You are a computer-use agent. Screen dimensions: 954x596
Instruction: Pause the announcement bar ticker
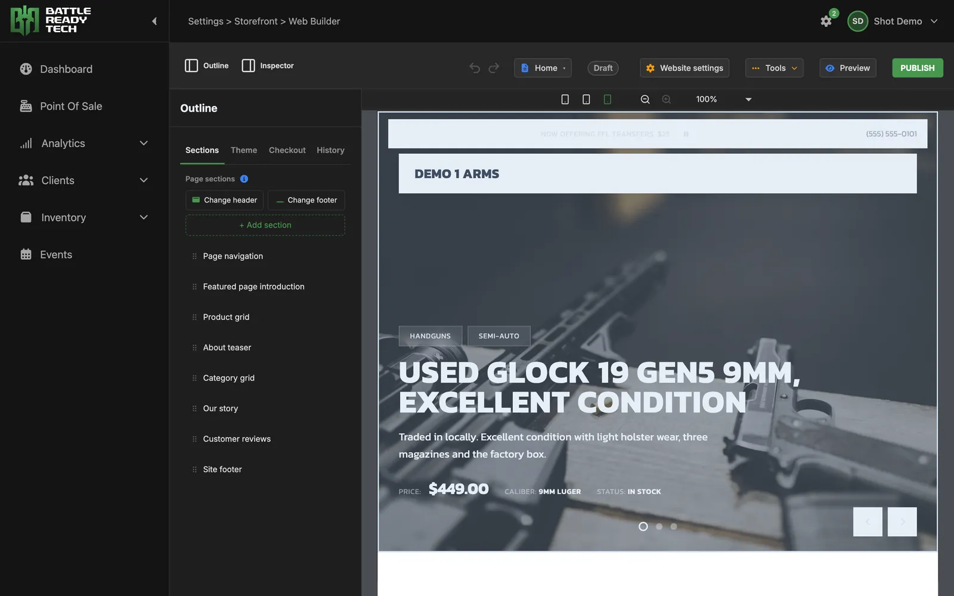coord(686,134)
